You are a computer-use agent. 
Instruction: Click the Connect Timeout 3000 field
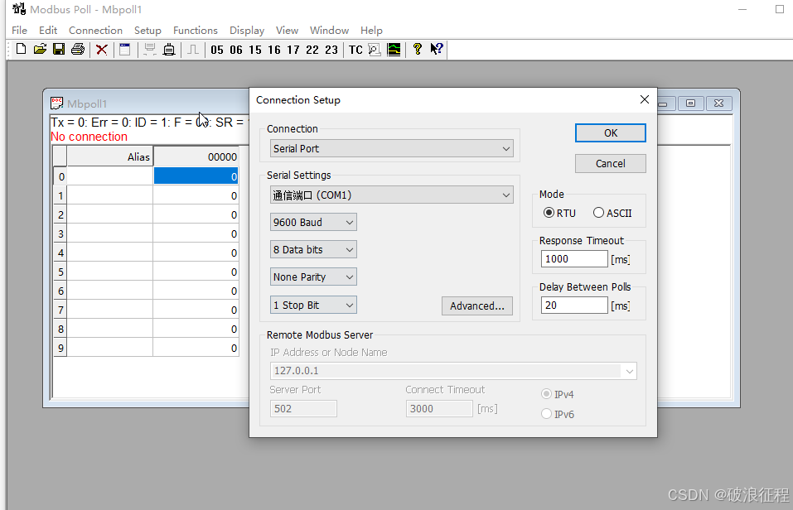[x=439, y=408]
